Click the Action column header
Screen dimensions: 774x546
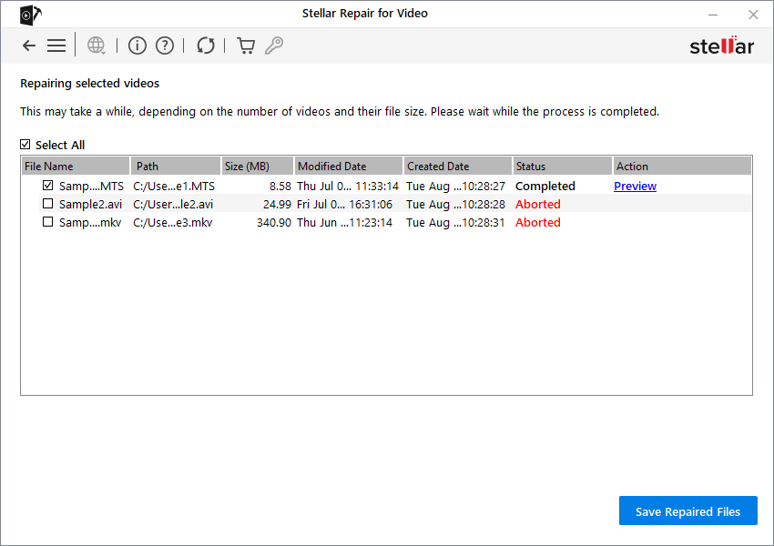coord(682,167)
